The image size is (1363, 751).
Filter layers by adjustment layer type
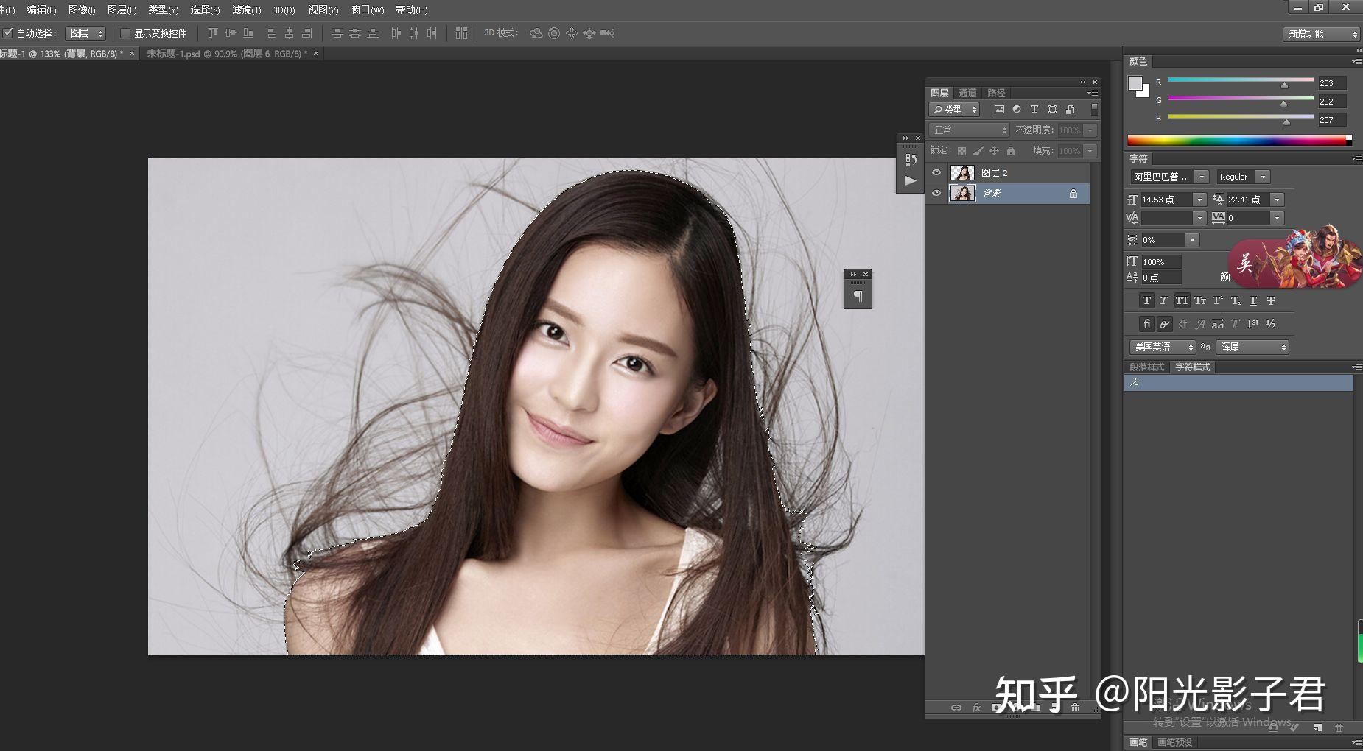(x=1017, y=110)
